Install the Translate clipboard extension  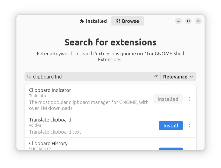[171, 126]
